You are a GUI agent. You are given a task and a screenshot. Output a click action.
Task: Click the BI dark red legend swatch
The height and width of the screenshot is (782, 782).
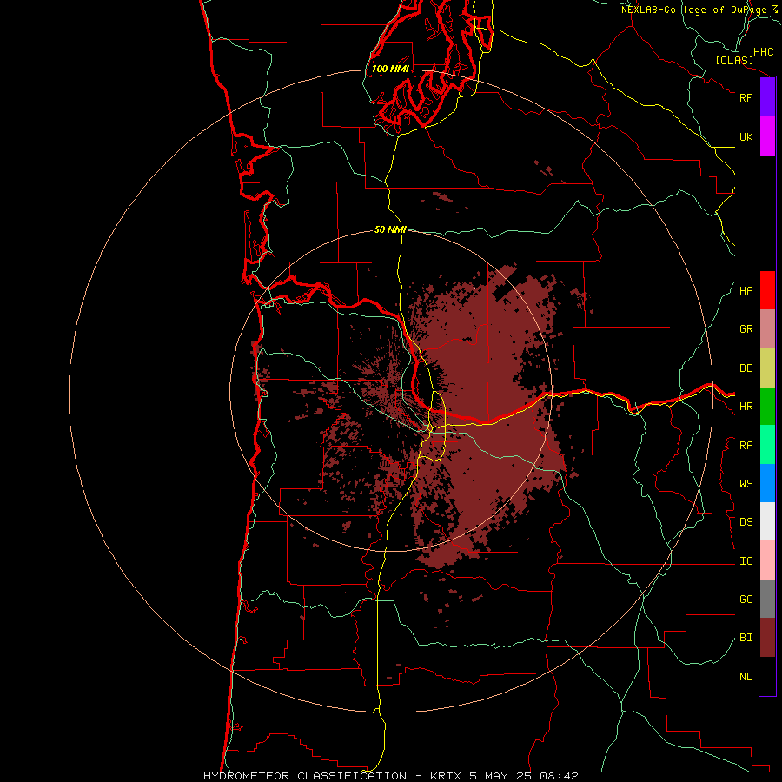click(767, 638)
